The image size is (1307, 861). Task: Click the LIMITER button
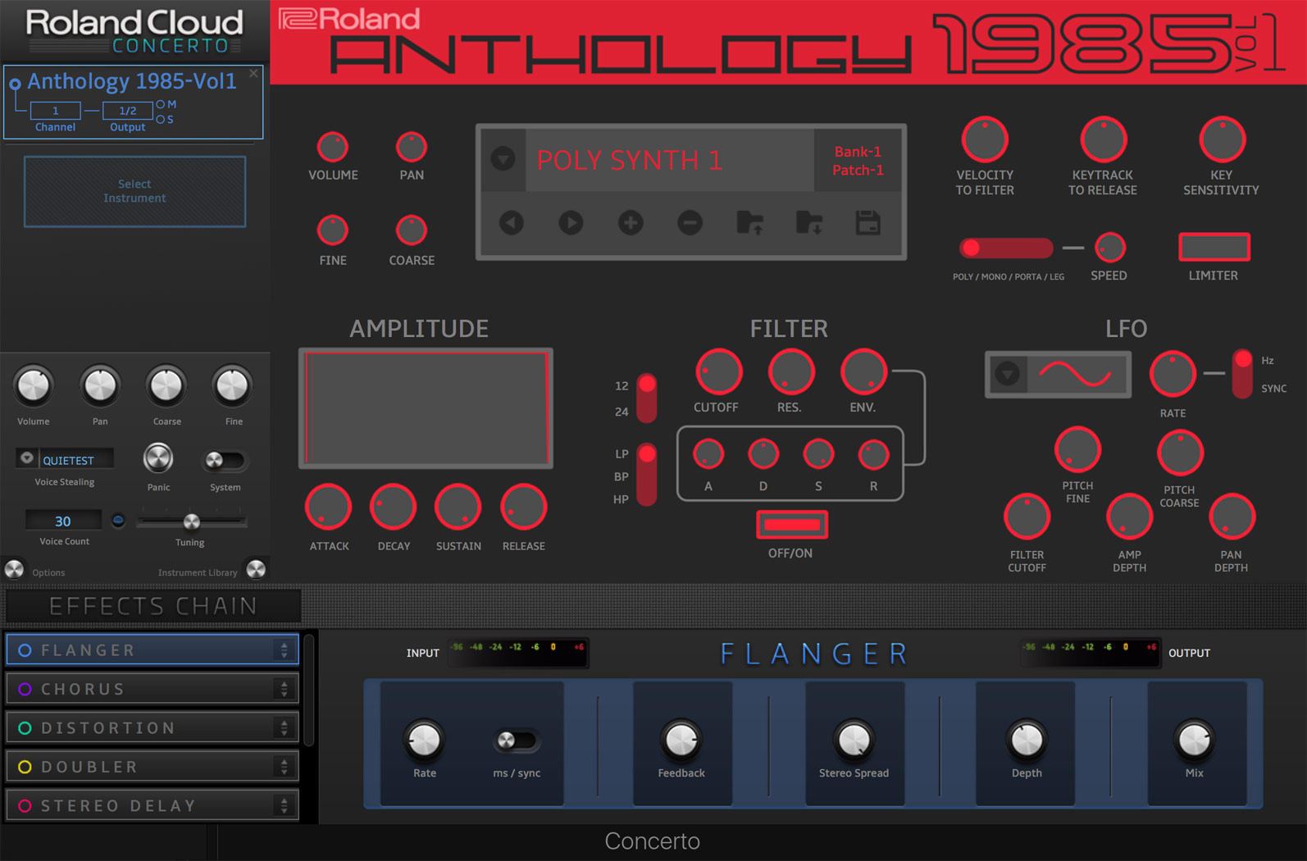coord(1214,247)
